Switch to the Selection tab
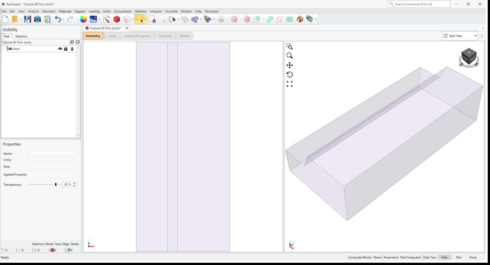 [22, 36]
